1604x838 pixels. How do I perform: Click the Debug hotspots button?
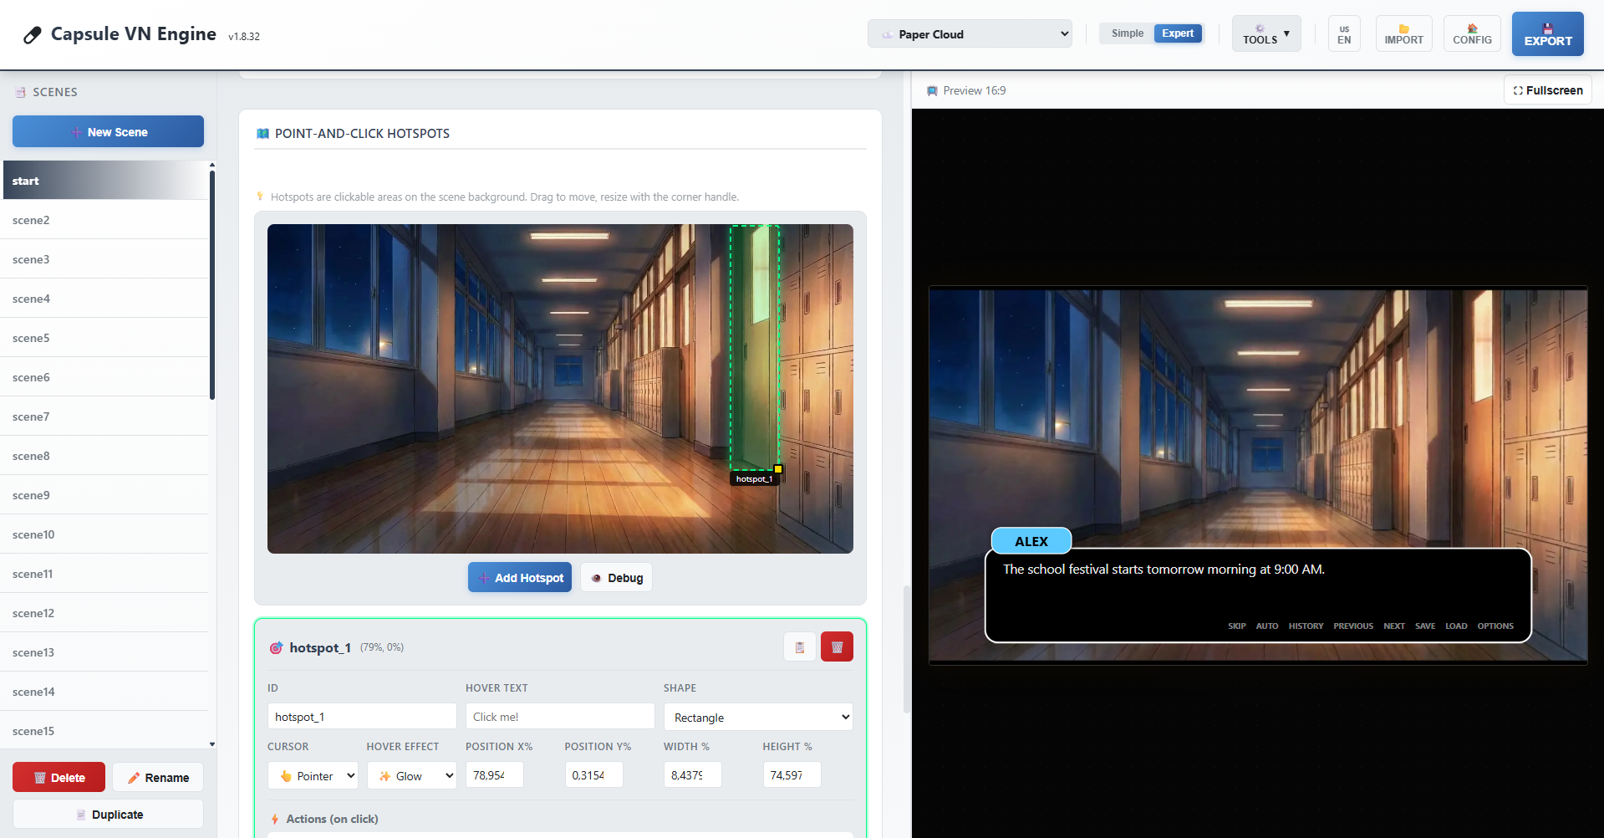click(616, 578)
